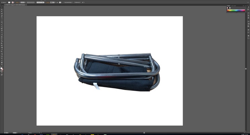The width and height of the screenshot is (250, 135).
Task: Select the Pencil tool
Action: 2,26
